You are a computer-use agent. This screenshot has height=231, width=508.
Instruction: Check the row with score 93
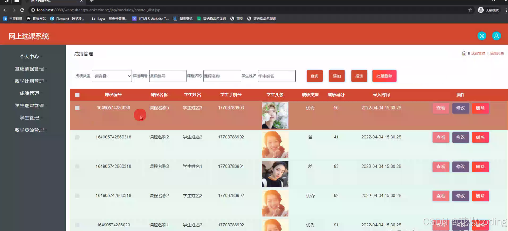pyautogui.click(x=77, y=167)
